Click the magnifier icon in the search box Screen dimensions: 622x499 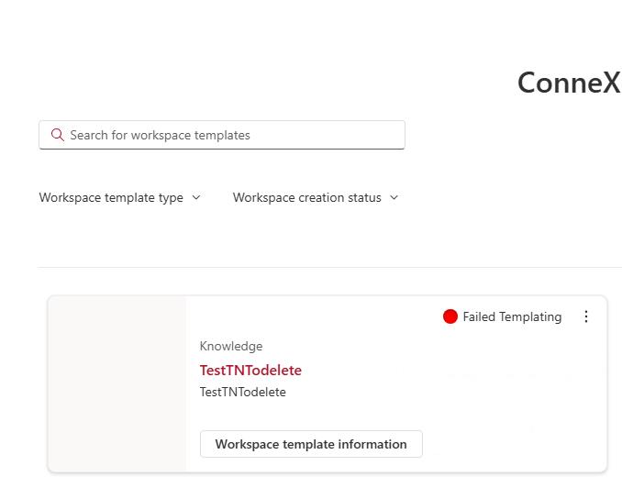pyautogui.click(x=58, y=135)
